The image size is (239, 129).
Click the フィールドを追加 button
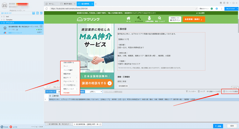(230, 91)
